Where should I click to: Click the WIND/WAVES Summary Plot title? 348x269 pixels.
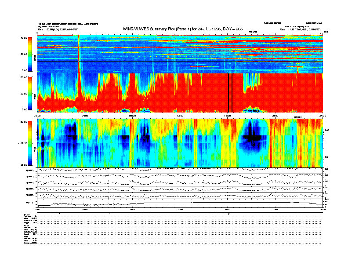[x=183, y=29]
